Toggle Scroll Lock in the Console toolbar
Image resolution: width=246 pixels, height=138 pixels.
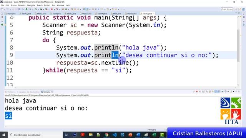click(x=209, y=92)
